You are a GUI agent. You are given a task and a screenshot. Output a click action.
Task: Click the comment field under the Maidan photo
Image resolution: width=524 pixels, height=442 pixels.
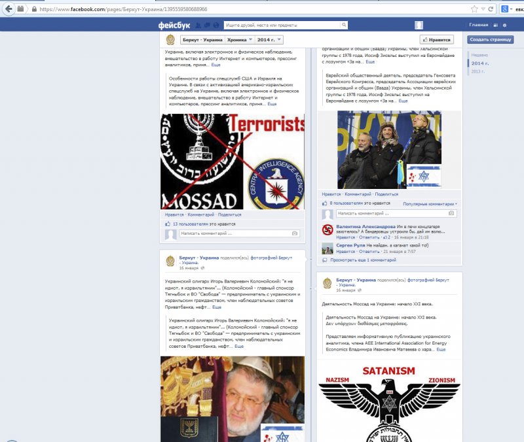[396, 213]
